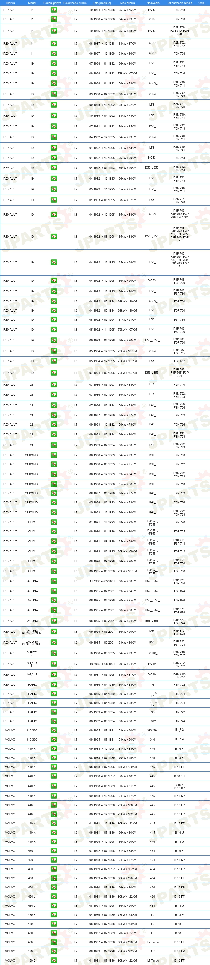
Task: Click Laguna production dates 11.1993 -> 03.2001
Action: coord(102,581)
